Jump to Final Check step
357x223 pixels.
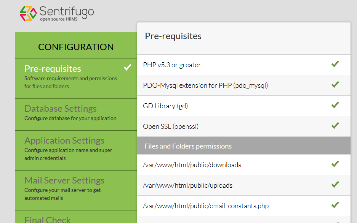(x=48, y=219)
